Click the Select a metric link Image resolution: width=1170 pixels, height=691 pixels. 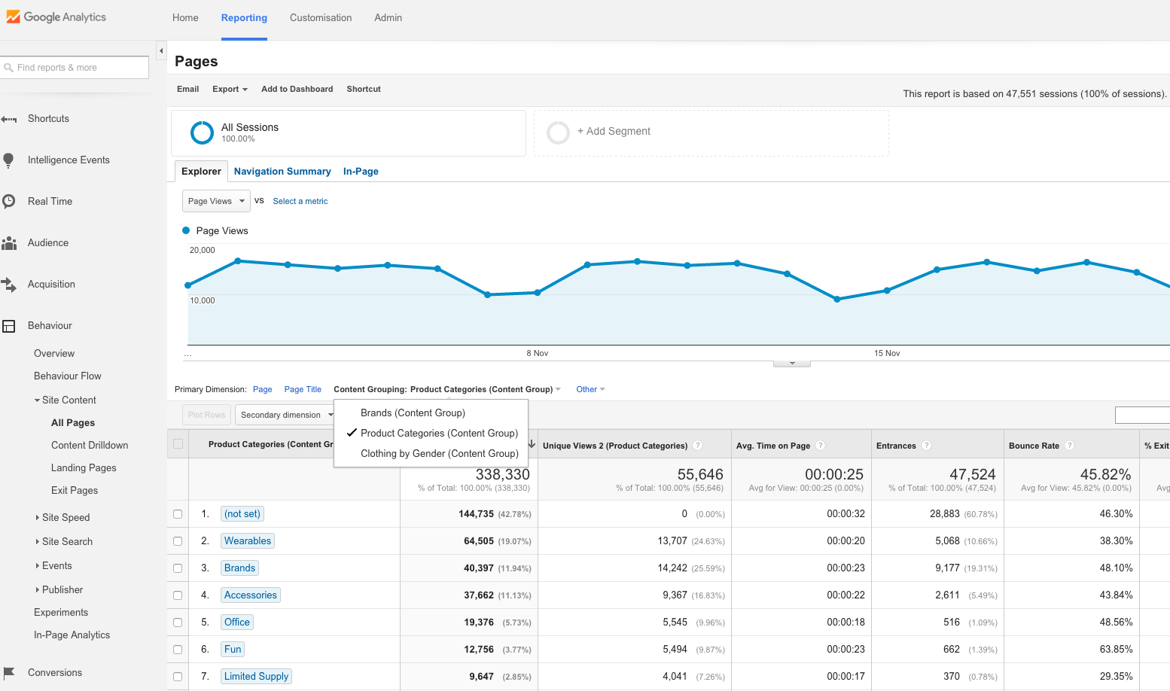tap(300, 201)
